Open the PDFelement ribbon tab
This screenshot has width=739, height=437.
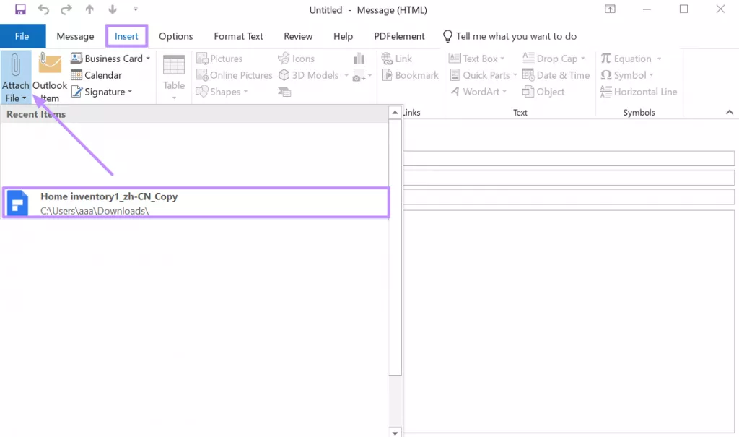pyautogui.click(x=399, y=36)
